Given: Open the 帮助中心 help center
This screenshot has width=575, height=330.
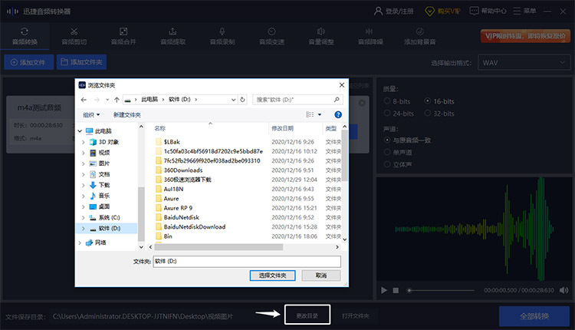Looking at the screenshot, I should (x=488, y=11).
